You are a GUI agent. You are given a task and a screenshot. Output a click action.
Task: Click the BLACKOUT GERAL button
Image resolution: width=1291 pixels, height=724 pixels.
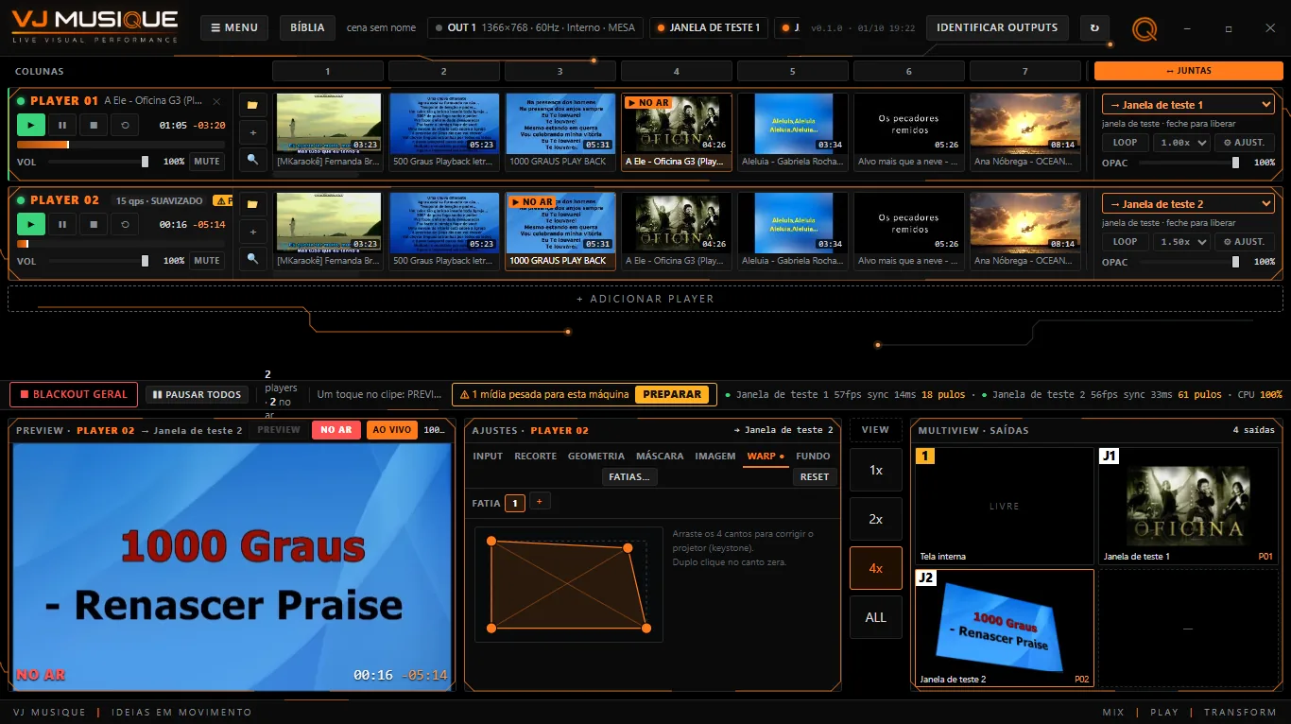[74, 394]
